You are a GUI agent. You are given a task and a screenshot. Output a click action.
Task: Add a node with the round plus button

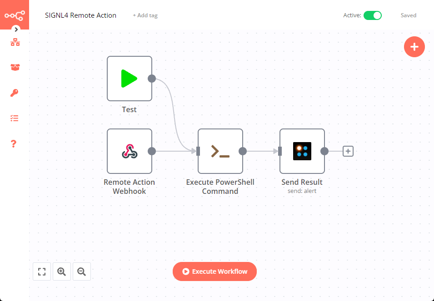click(414, 47)
